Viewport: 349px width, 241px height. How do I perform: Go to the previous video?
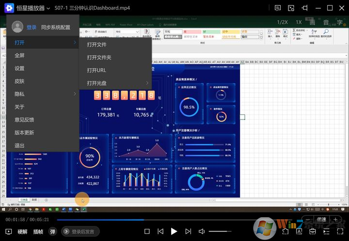(160, 231)
